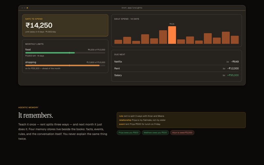Click 'until salary in 9 days' subtext
The height and width of the screenshot is (165, 264).
[x=41, y=32]
